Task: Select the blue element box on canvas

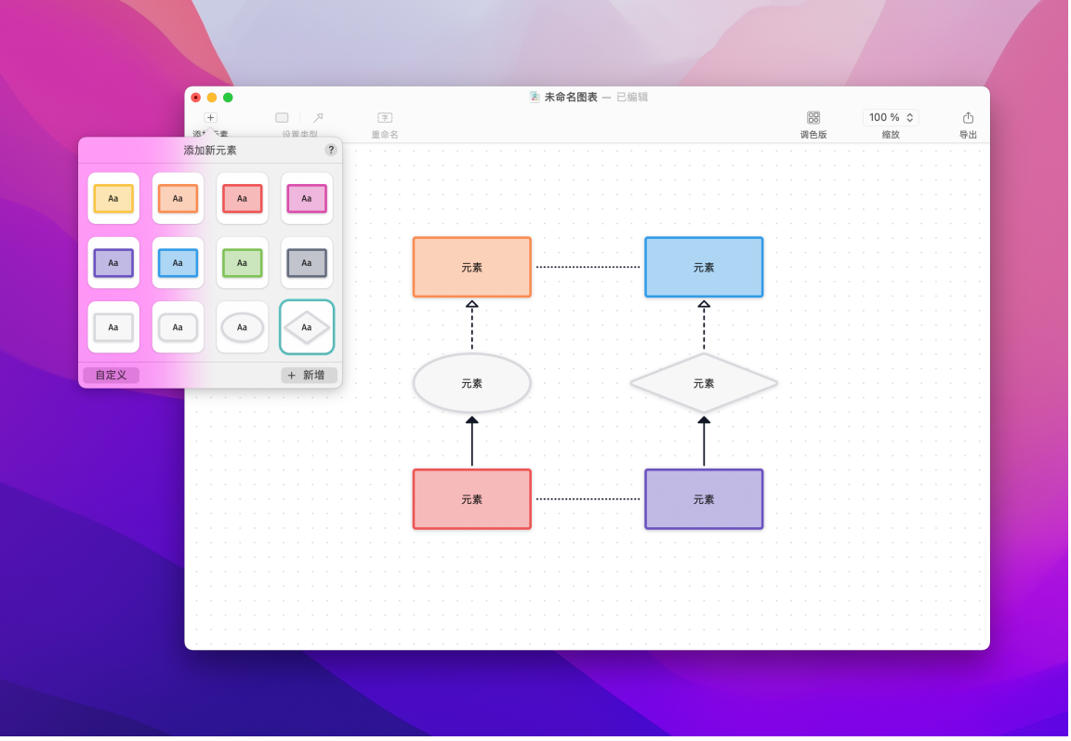Action: click(x=704, y=267)
